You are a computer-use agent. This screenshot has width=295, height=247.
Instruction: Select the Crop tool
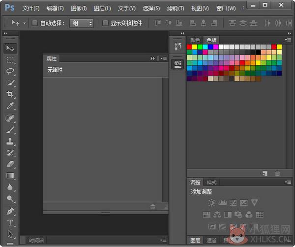pos(10,94)
